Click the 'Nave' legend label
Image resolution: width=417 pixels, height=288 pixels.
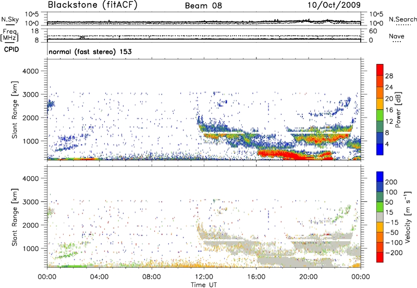pyautogui.click(x=397, y=36)
